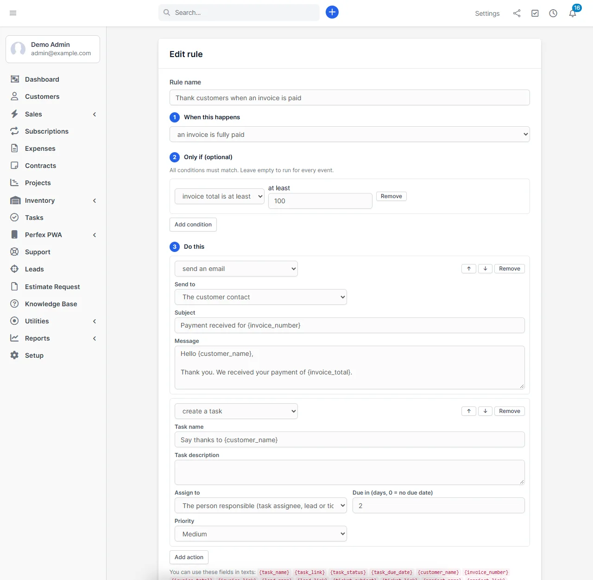Expand the Inventory submenu arrow

[95, 200]
